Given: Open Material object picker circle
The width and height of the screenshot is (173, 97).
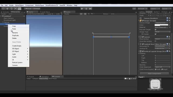Looking at the screenshot, I should coord(170,27).
